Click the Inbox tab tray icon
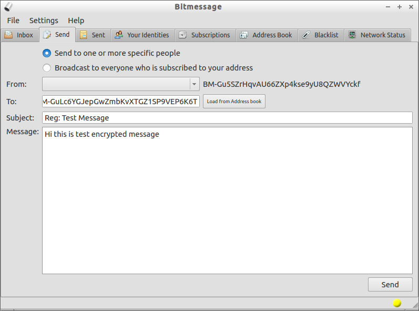Viewport: 419px width, 311px height. [x=8, y=35]
